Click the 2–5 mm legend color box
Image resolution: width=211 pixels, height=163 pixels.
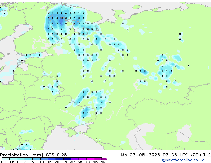pyautogui.click(x=29, y=159)
